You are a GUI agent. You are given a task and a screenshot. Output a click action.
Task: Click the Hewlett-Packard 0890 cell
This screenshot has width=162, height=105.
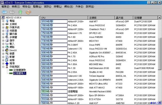100,92
